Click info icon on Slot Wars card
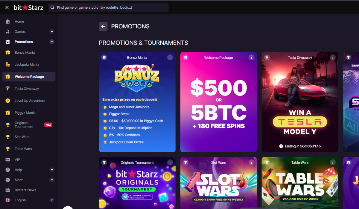359x209 pixels. 251,162
